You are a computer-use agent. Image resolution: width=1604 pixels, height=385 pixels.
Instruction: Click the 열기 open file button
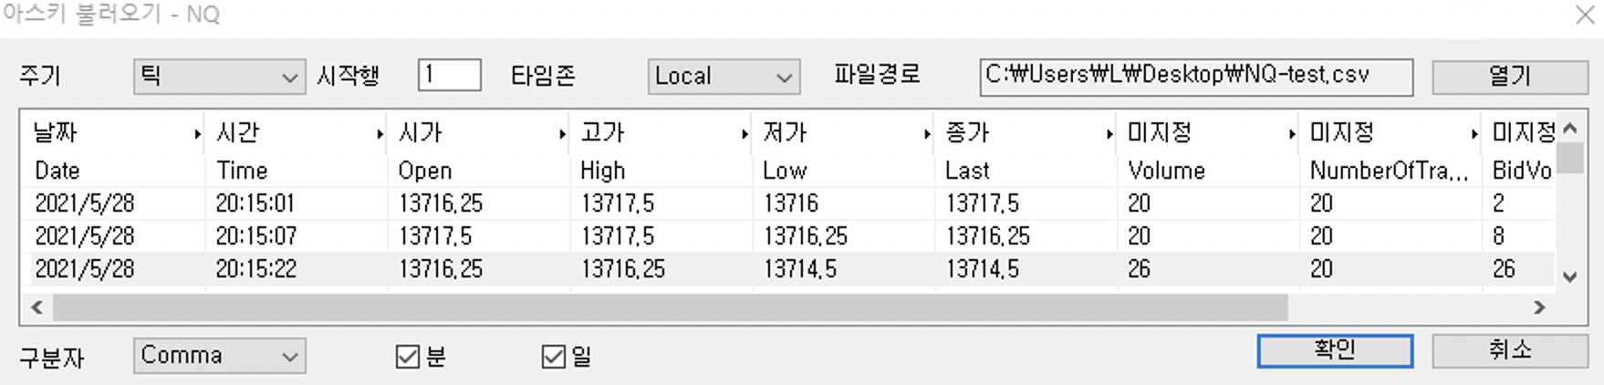[x=1509, y=77]
